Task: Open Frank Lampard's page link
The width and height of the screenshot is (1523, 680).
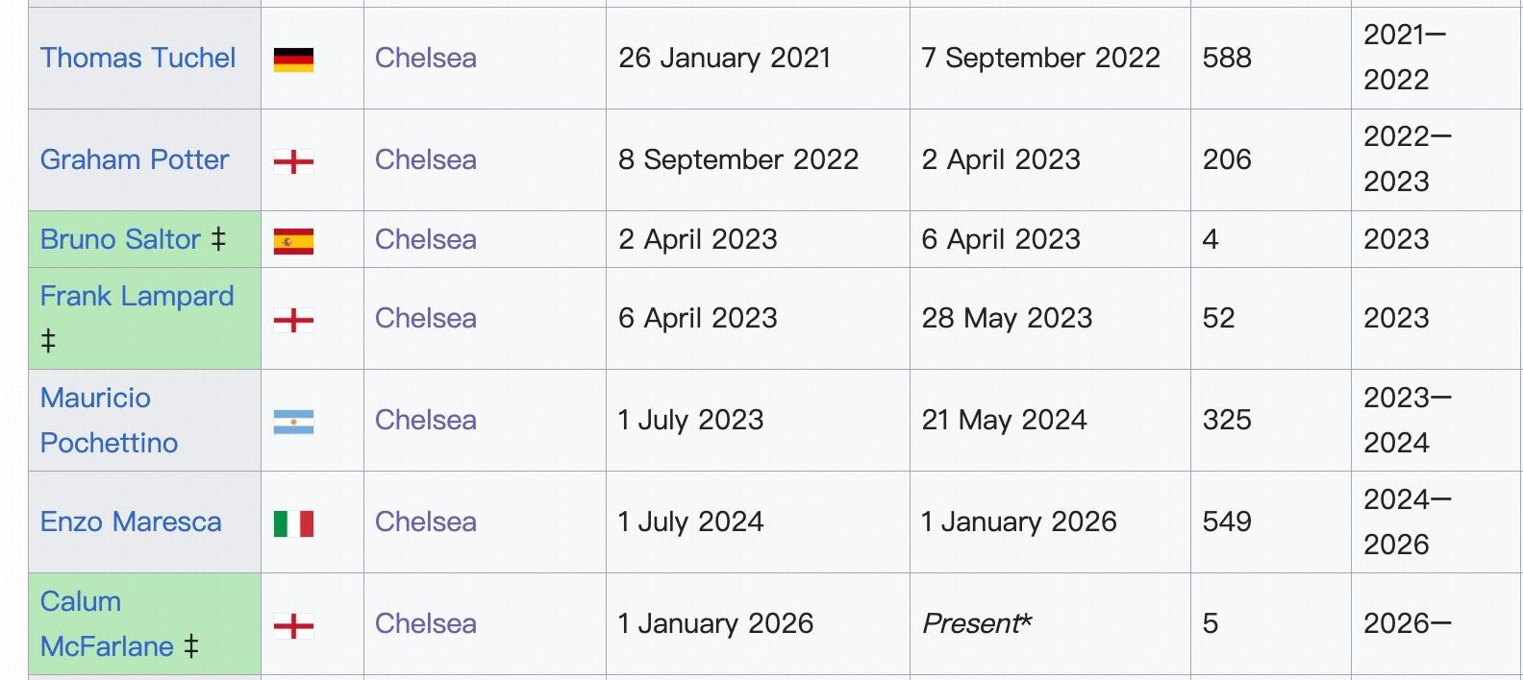Action: 137,296
